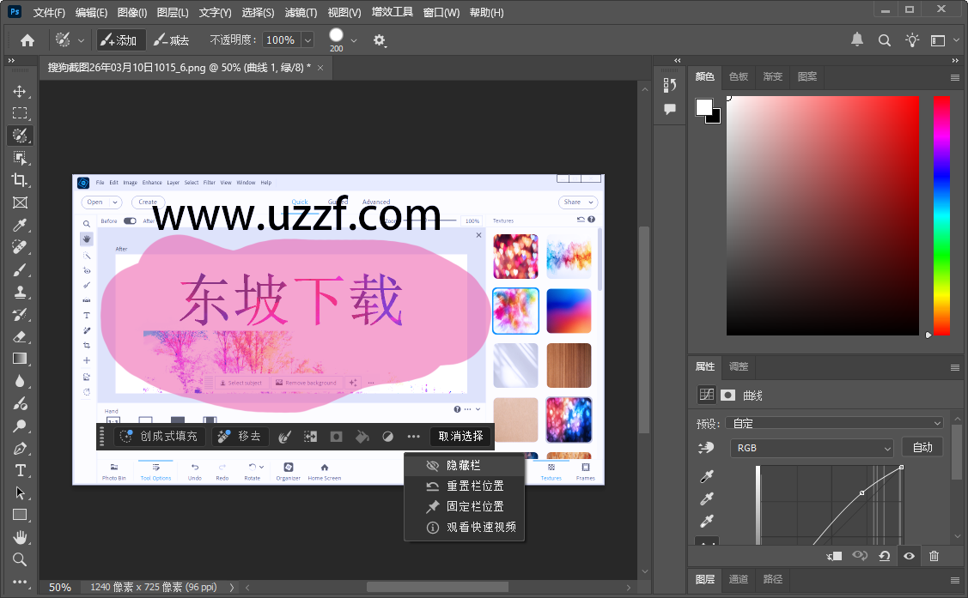Select the Move tool

coord(21,92)
